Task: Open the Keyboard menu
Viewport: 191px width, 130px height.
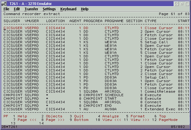Action: point(68,9)
